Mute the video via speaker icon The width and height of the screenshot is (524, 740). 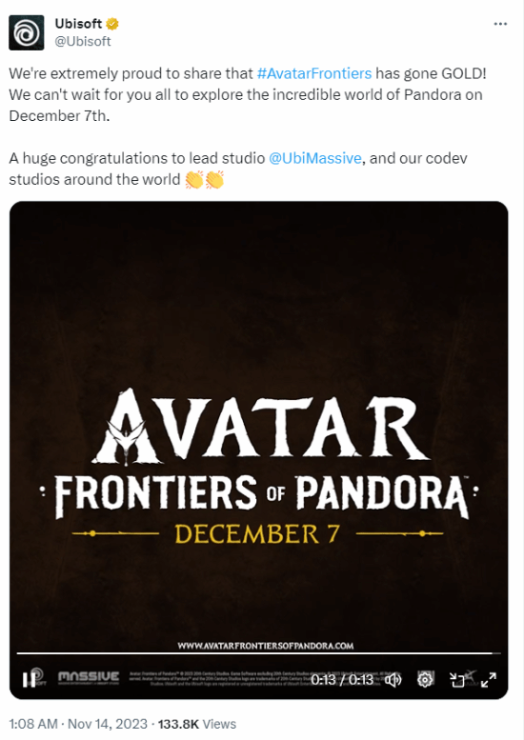[393, 680]
